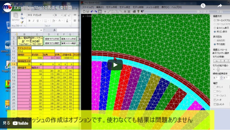This screenshot has height=130, width=230.
Task: Open the mu channel logo avatar
Action: pyautogui.click(x=7, y=7)
